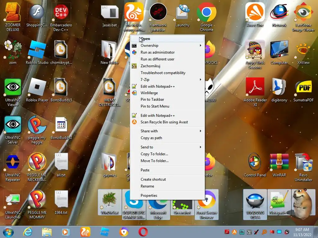Launch Opera from the taskbar

tap(143, 232)
